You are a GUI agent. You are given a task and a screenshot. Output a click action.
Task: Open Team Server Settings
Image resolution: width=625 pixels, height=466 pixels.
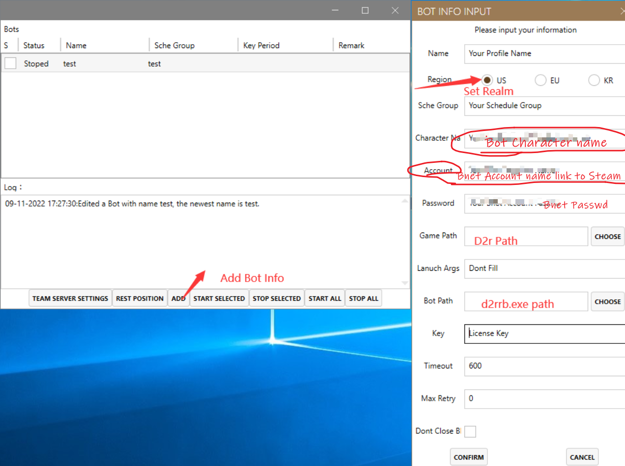(x=70, y=298)
